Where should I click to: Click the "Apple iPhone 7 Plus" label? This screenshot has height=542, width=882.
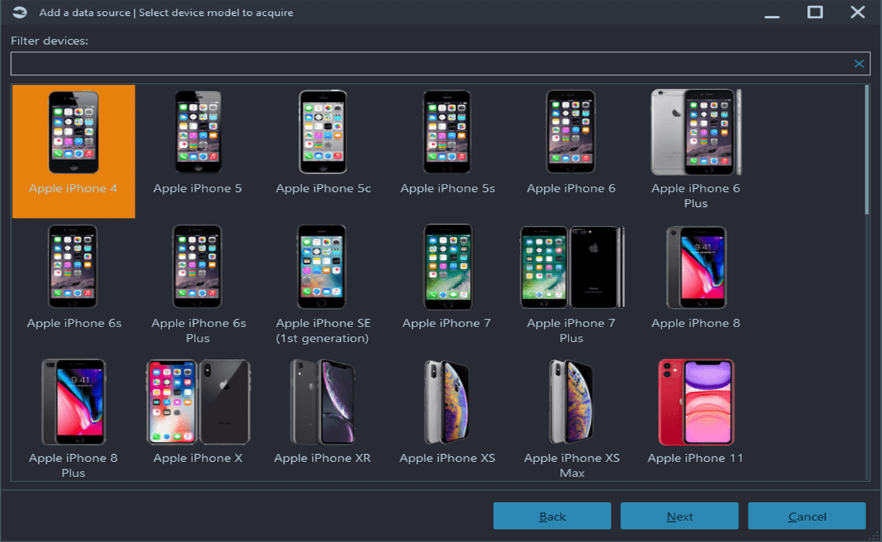click(571, 330)
